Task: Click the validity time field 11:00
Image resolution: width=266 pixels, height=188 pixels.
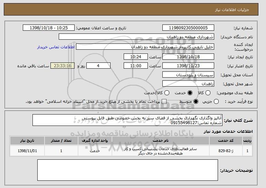Action: pyautogui.click(x=136, y=66)
